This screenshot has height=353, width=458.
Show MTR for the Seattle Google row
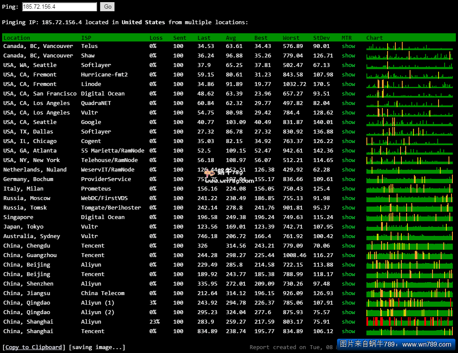point(348,122)
